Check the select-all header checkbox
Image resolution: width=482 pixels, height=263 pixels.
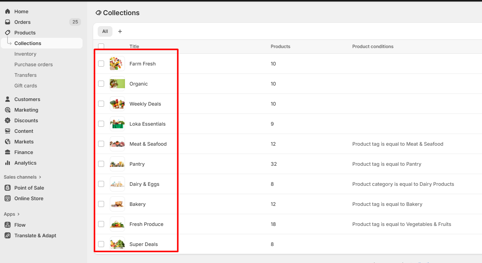click(x=101, y=46)
